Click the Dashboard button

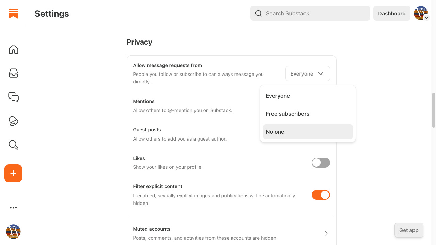tap(392, 13)
